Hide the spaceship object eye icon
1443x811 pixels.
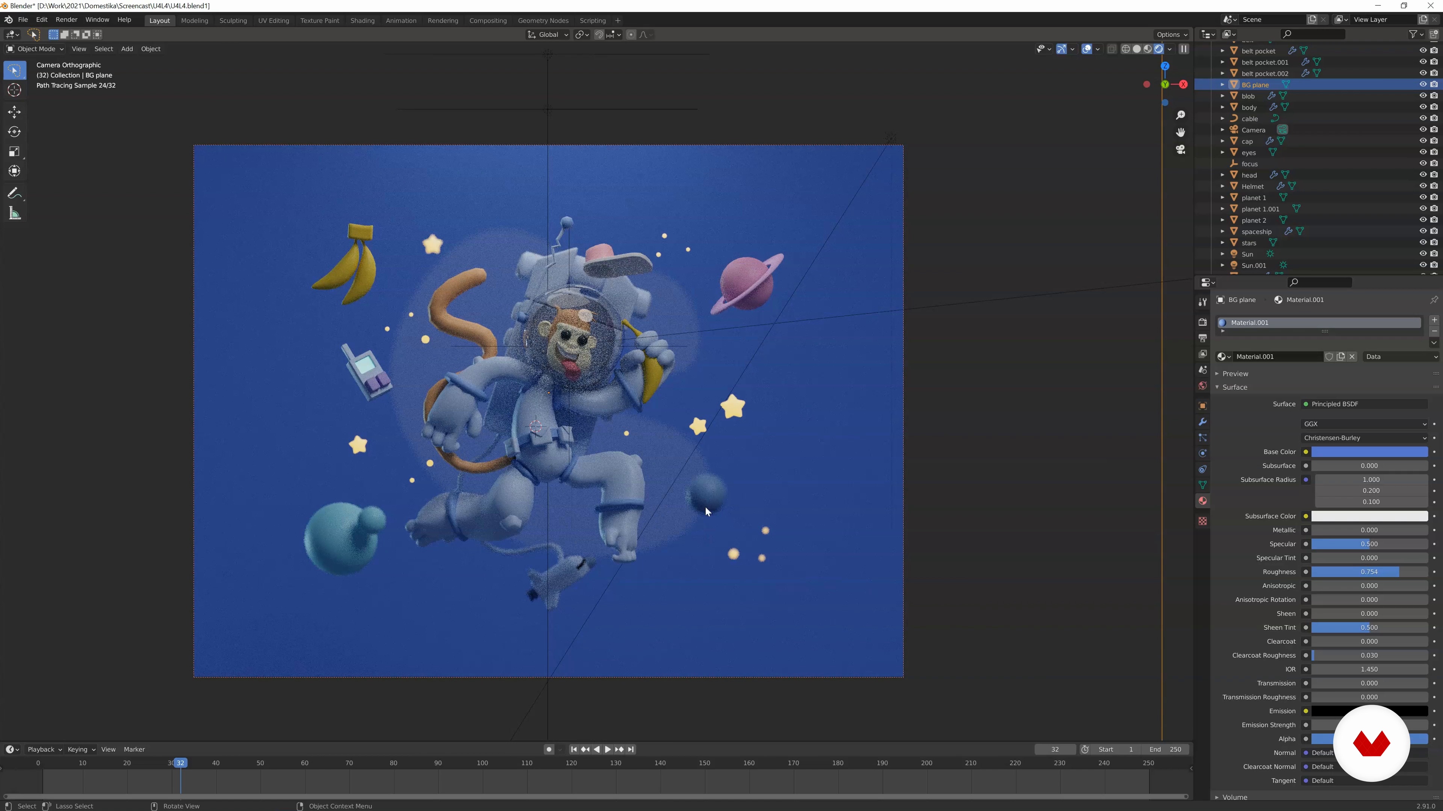1423,231
